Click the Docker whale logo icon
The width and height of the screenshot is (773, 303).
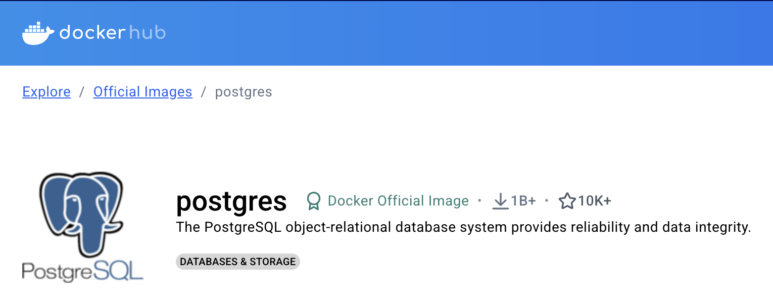coord(38,33)
